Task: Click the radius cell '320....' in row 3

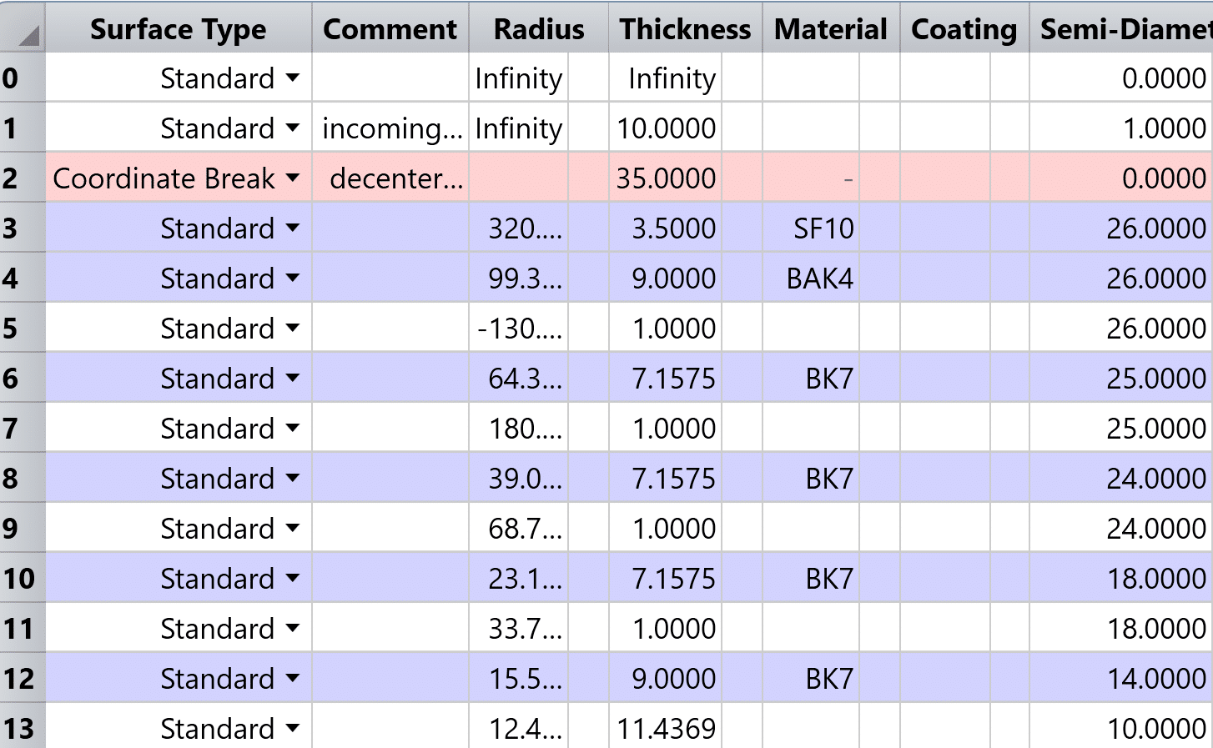Action: click(x=519, y=228)
